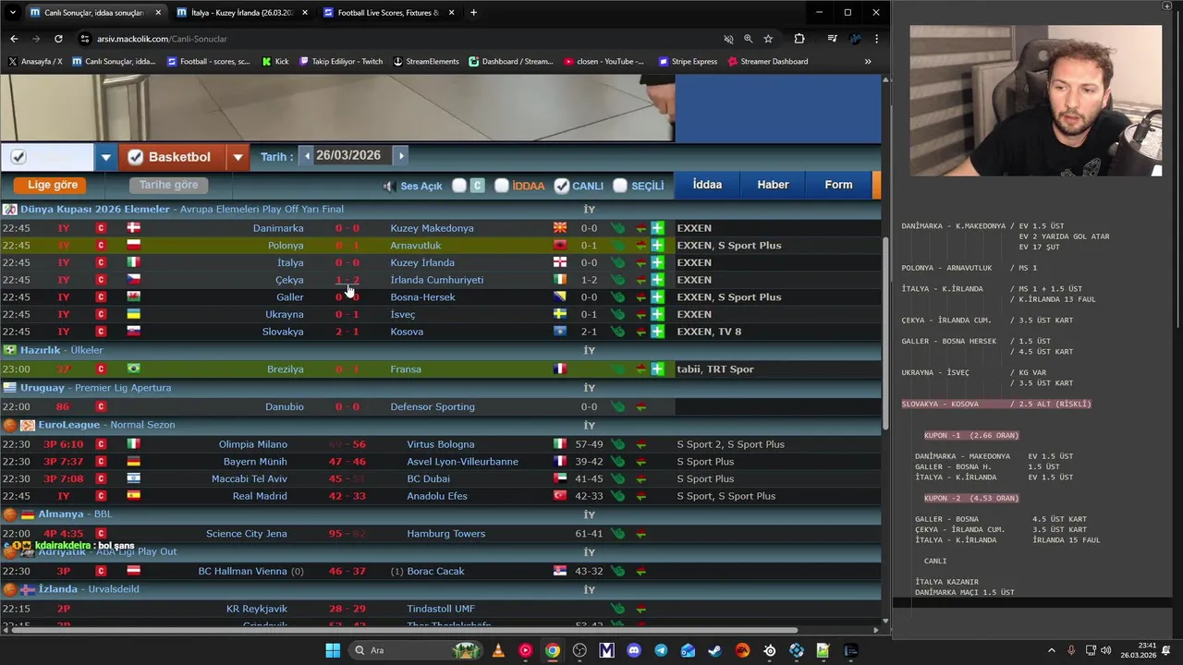The image size is (1183, 665).
Task: Sort matches with the Lige göre button
Action: tap(51, 185)
